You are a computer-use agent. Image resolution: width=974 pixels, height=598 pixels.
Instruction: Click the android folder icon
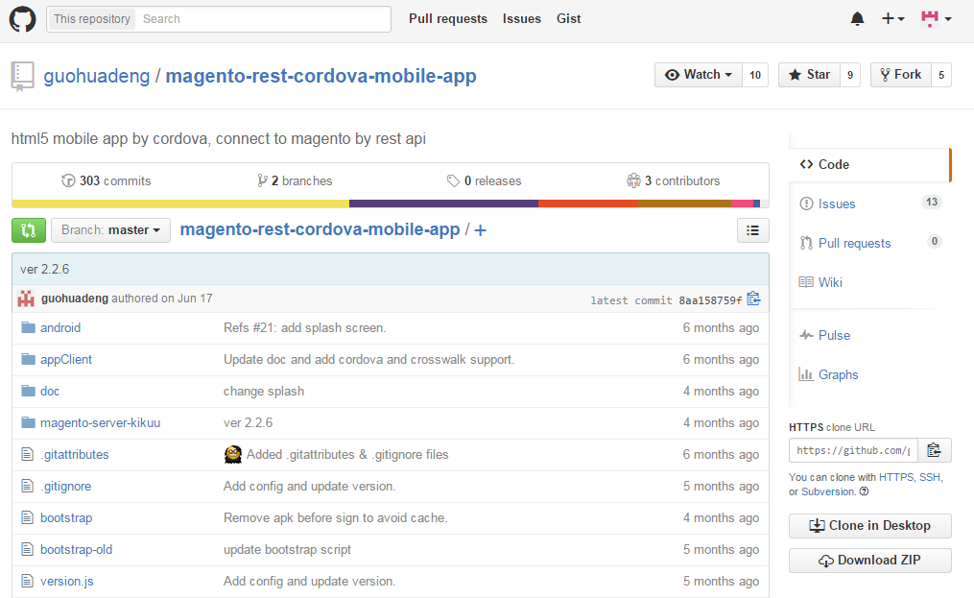click(x=28, y=327)
